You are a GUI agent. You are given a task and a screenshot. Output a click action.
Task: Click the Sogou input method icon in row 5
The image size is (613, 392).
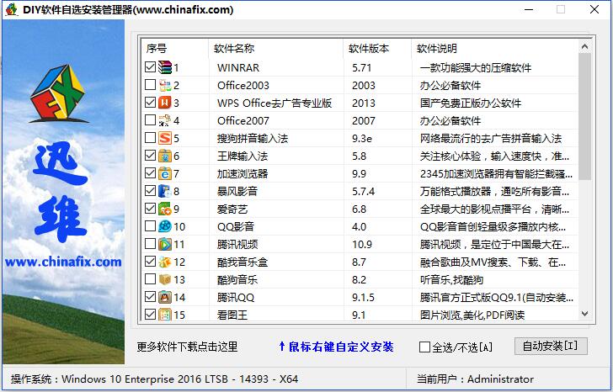click(165, 138)
